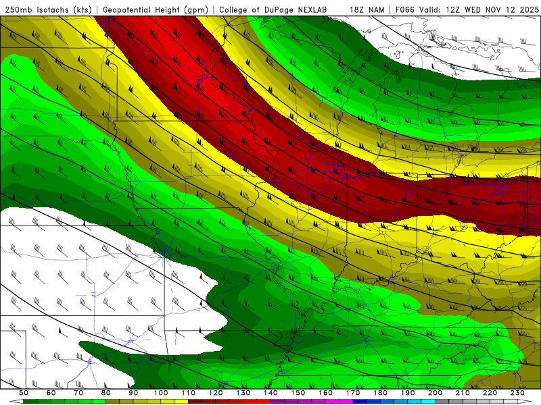Click the dark purple swatch just right of 140

point(277,402)
